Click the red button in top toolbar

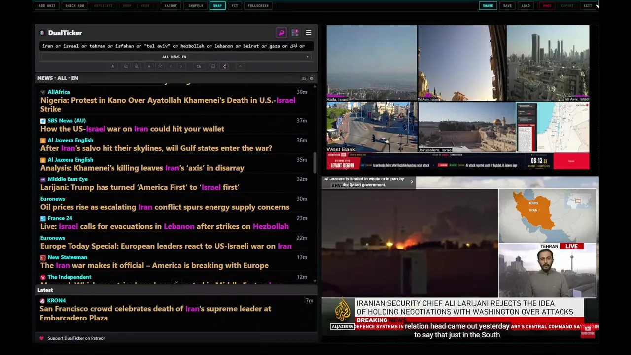547,6
